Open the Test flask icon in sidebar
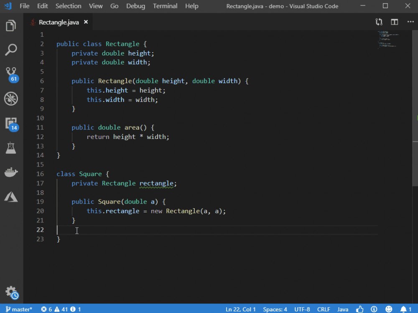The width and height of the screenshot is (418, 313). [11, 147]
